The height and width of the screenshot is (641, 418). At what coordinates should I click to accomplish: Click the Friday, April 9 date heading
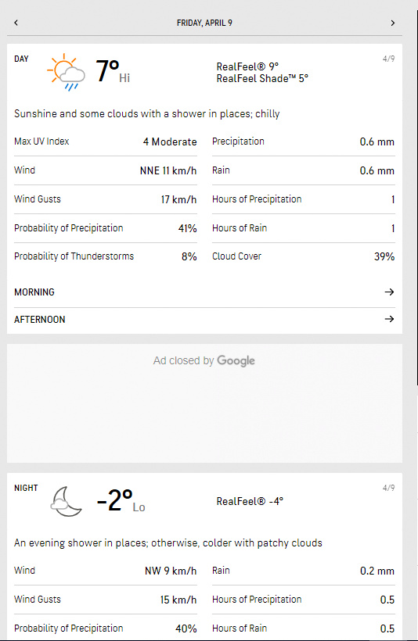(x=204, y=23)
